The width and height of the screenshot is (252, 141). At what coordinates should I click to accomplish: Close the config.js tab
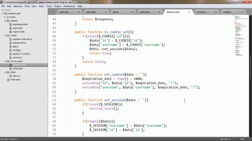pos(243,12)
